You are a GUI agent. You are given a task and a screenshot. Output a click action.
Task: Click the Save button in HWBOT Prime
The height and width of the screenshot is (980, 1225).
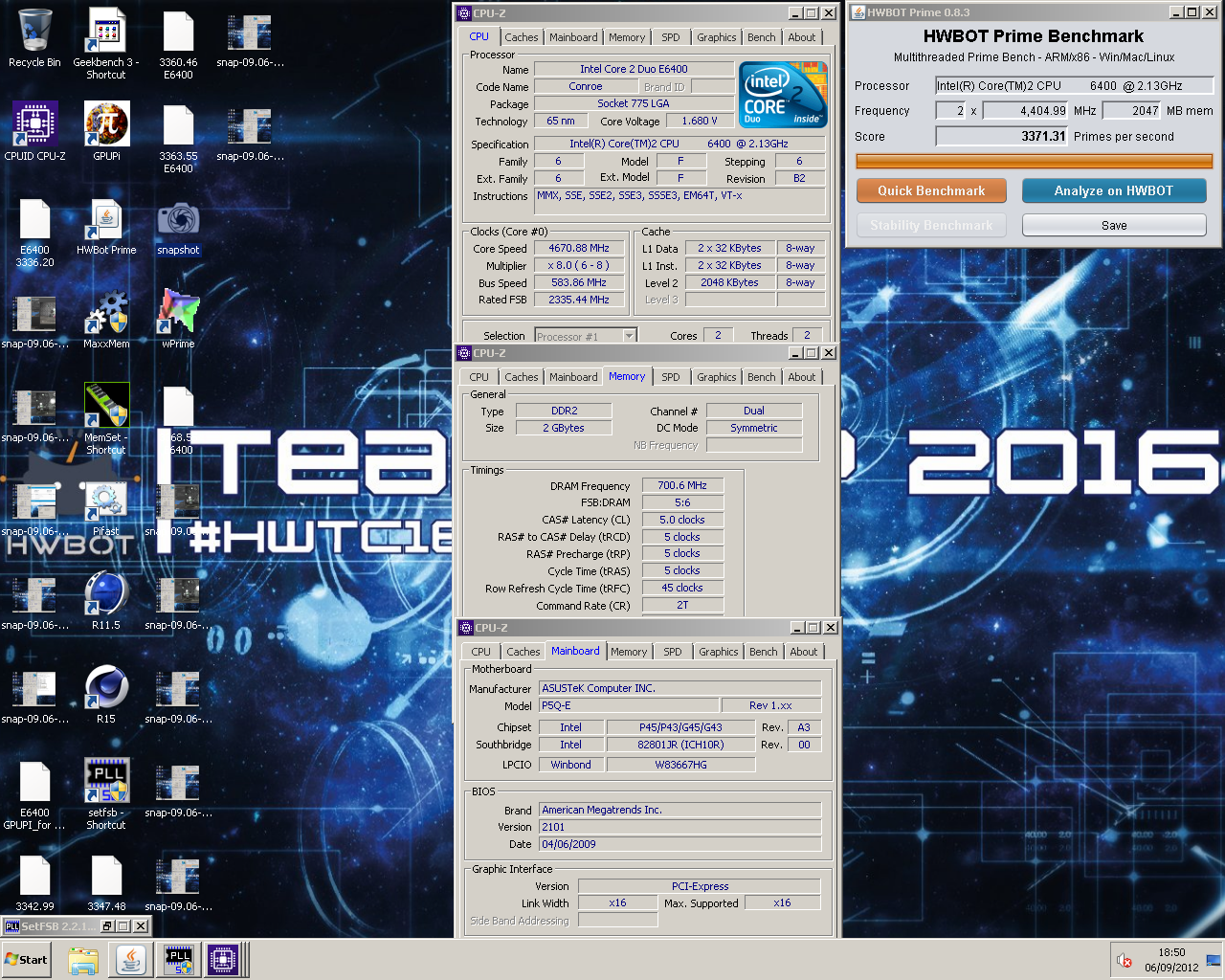click(1114, 225)
